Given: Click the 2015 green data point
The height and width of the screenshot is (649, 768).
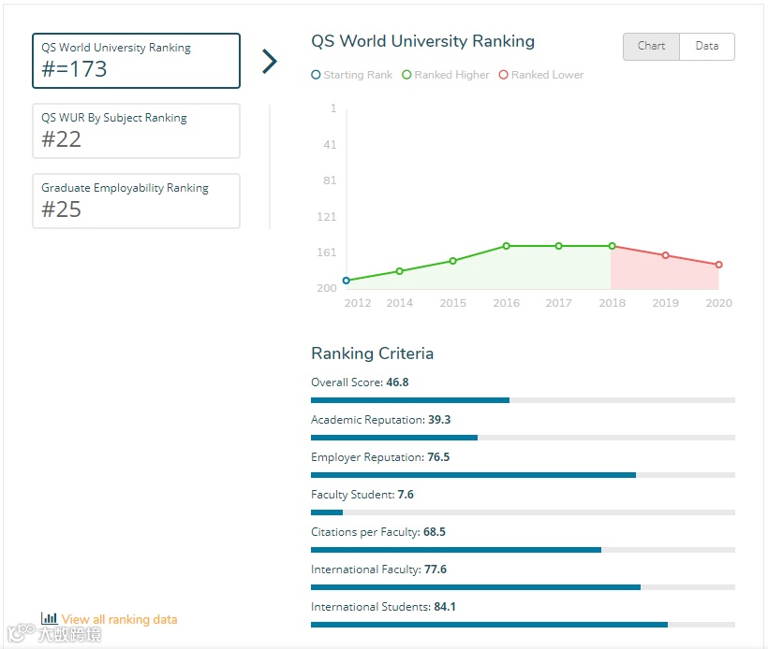Looking at the screenshot, I should point(453,261).
